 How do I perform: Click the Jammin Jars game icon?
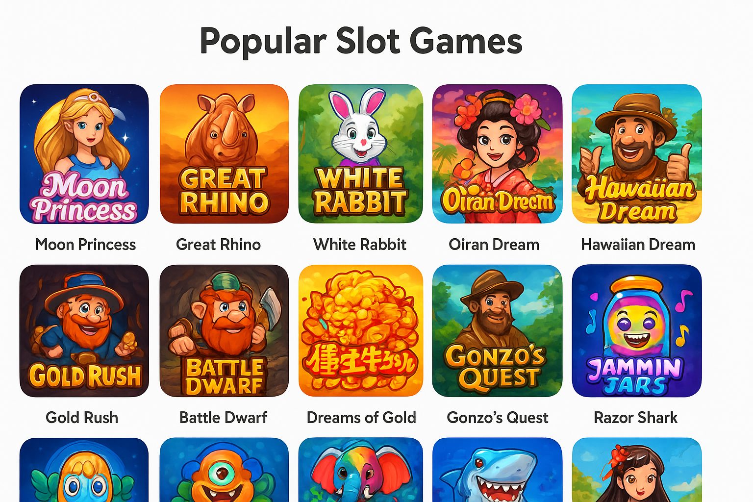click(637, 331)
